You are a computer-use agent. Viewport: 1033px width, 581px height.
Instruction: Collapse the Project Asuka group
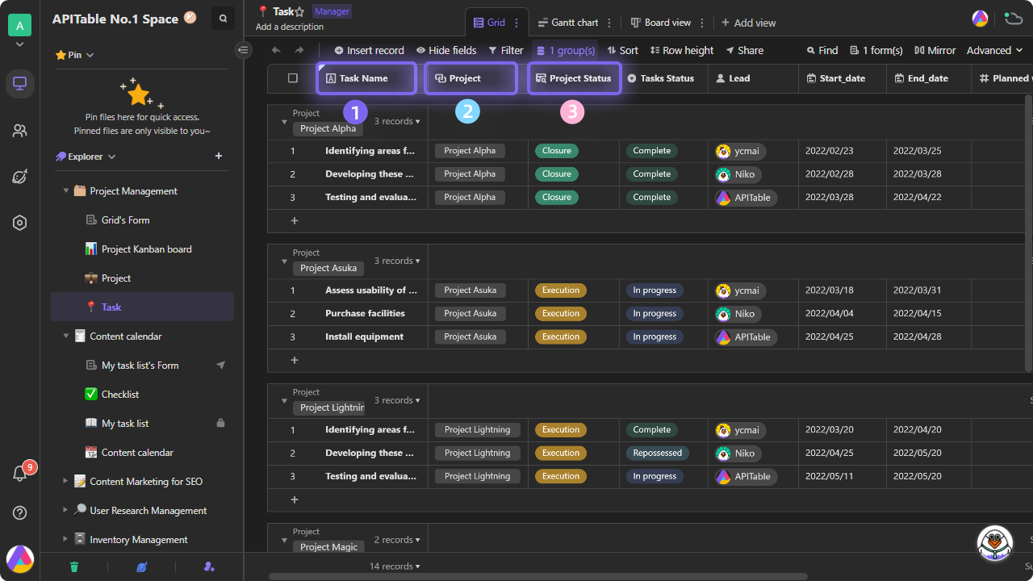(x=284, y=261)
